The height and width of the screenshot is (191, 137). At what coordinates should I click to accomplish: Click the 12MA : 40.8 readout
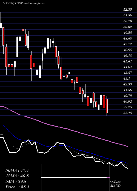[17, 176]
